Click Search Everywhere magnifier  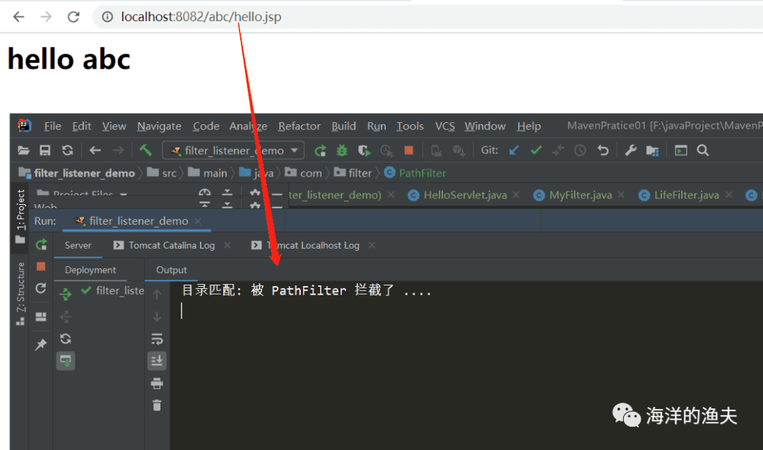point(703,150)
